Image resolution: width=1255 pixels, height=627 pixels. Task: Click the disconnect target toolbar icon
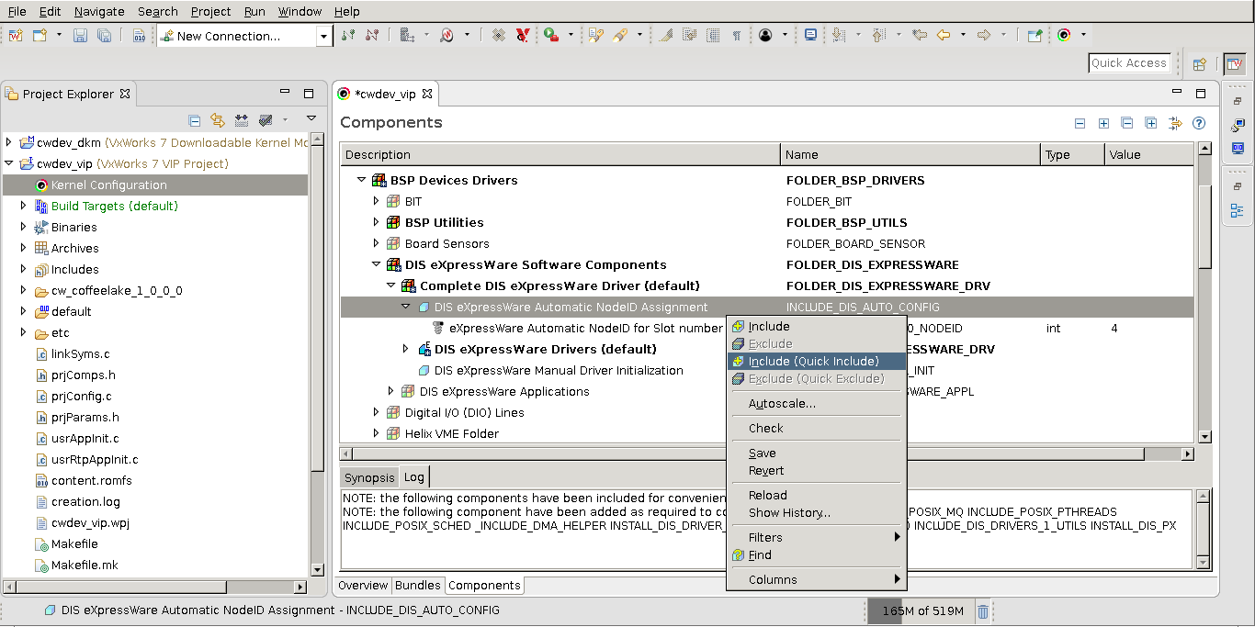(371, 36)
